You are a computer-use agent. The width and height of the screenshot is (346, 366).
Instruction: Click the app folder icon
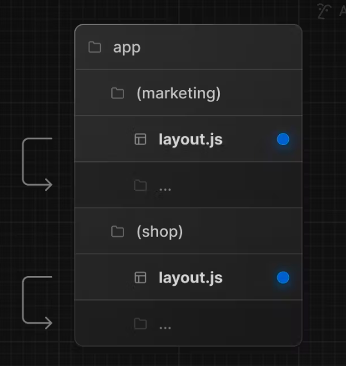95,47
